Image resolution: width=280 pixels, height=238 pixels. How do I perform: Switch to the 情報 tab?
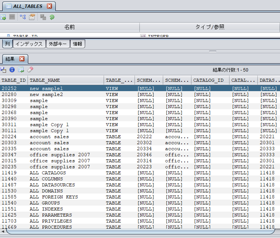[78, 44]
